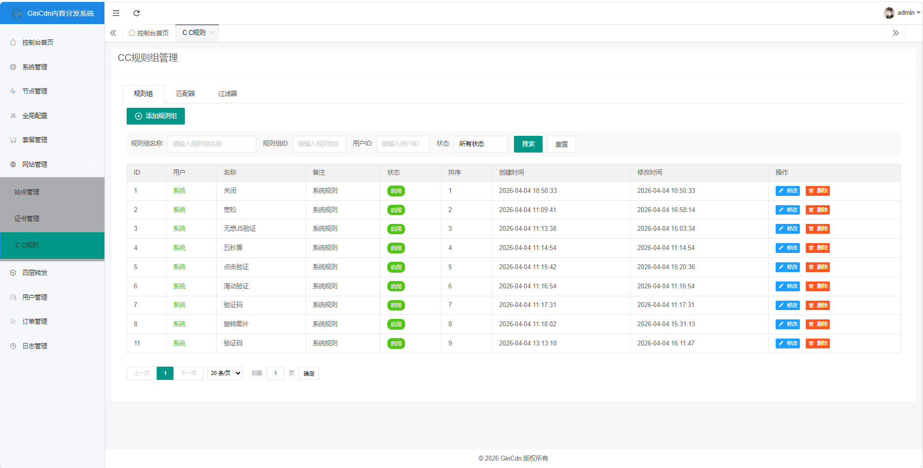Click the admin avatar picture

pyautogui.click(x=889, y=13)
